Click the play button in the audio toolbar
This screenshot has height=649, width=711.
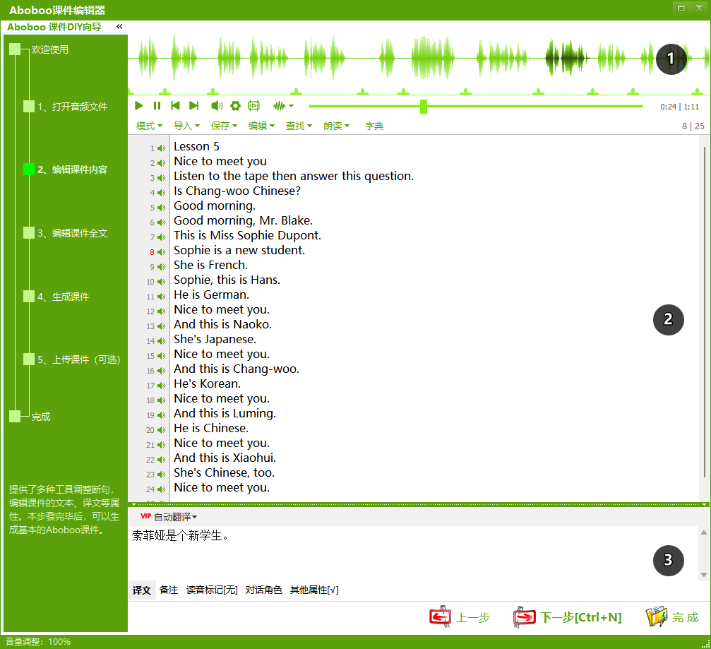tap(139, 106)
